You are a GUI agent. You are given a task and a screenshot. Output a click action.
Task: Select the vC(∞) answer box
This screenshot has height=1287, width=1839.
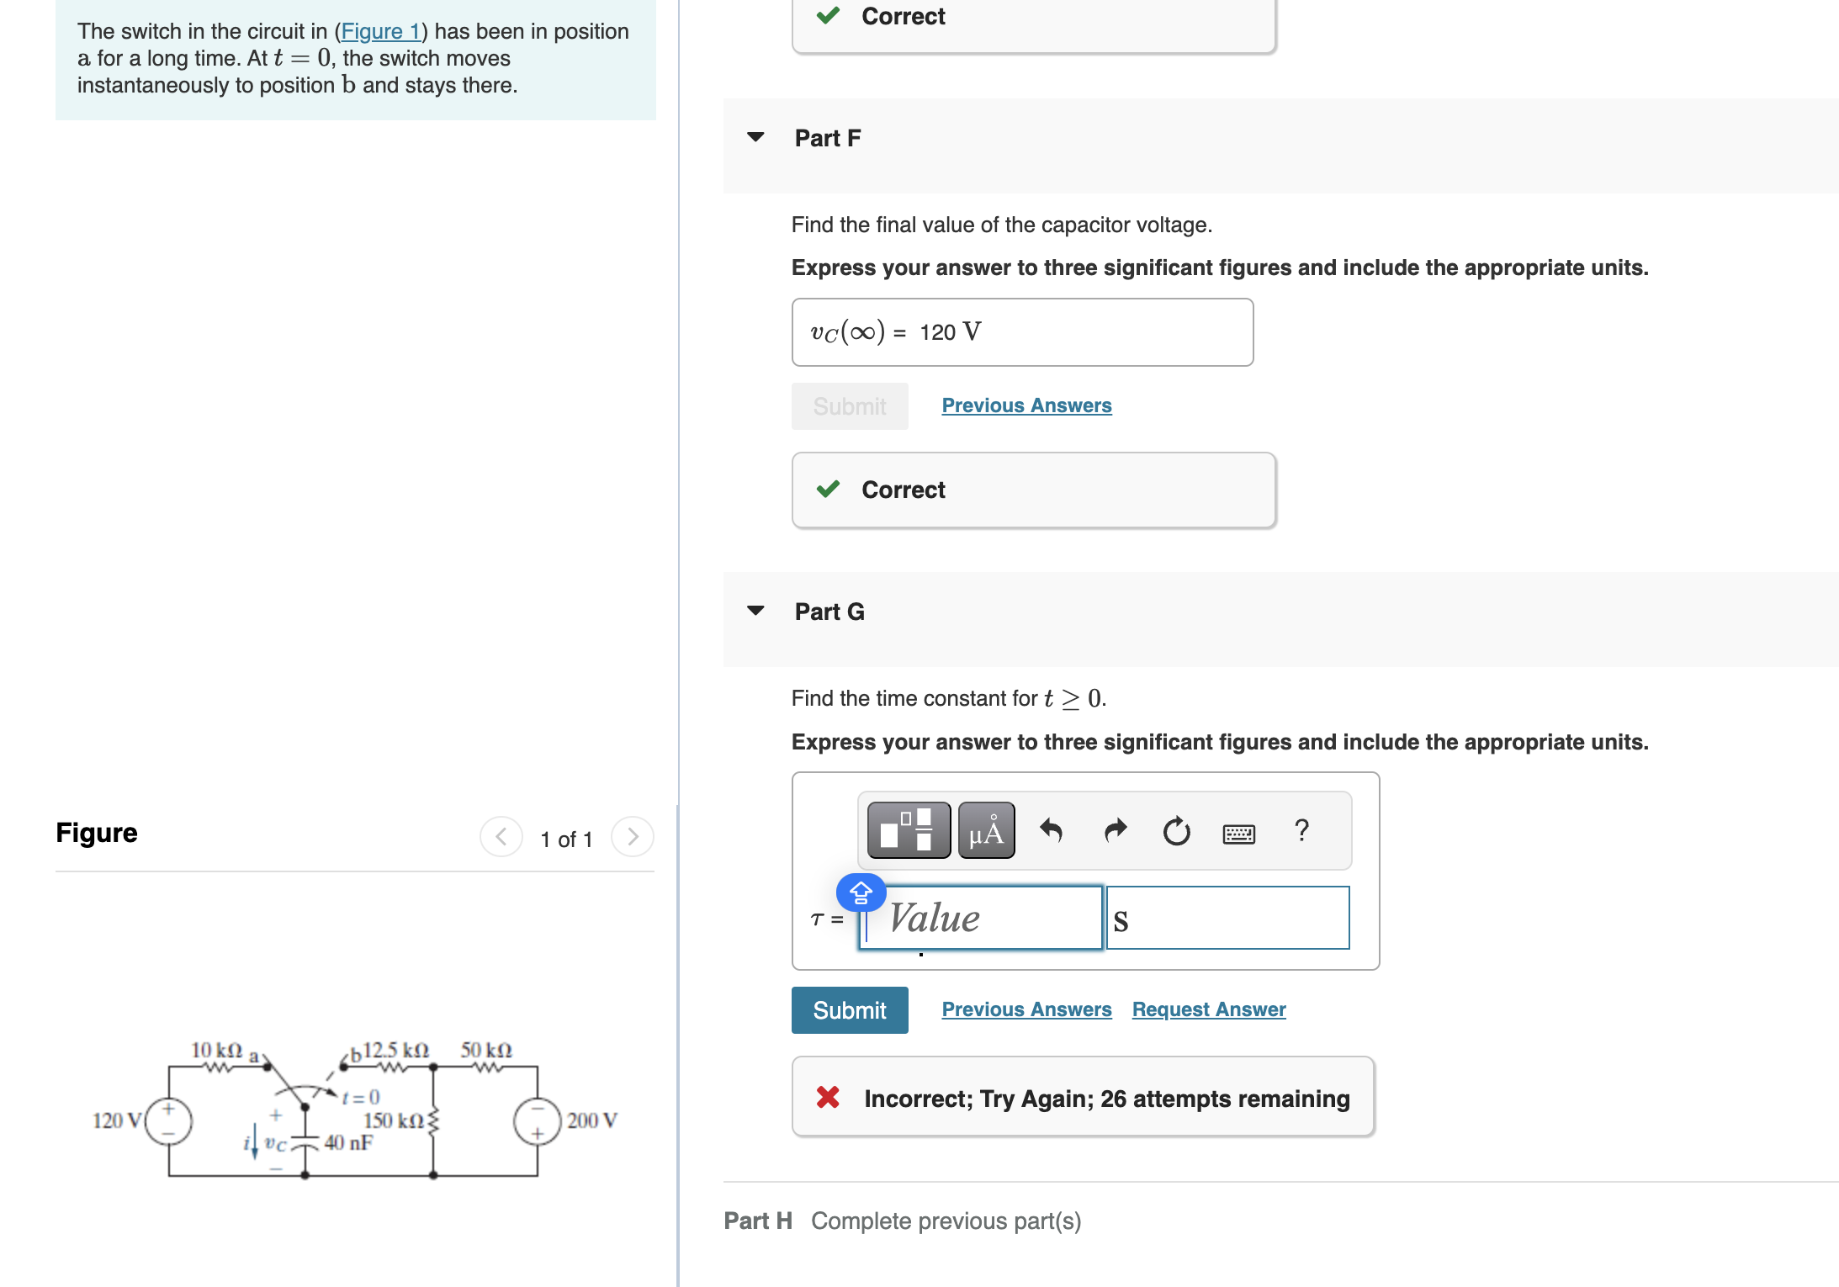click(1021, 331)
